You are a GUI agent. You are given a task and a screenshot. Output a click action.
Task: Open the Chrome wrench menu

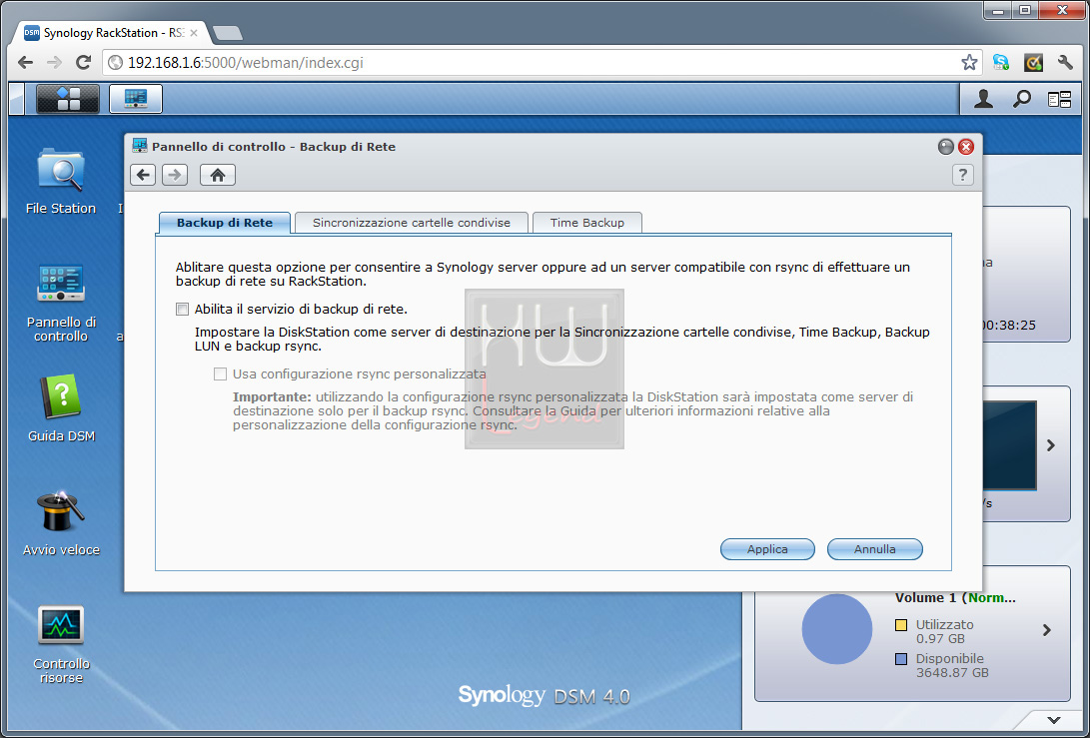point(1065,63)
